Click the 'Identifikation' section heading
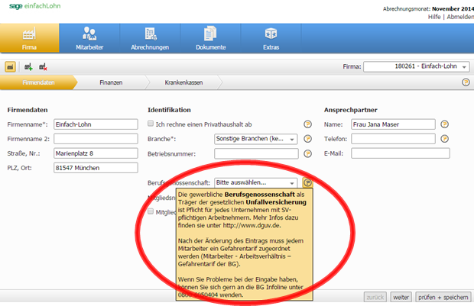Screen dimensions: 474x306 [x=169, y=110]
